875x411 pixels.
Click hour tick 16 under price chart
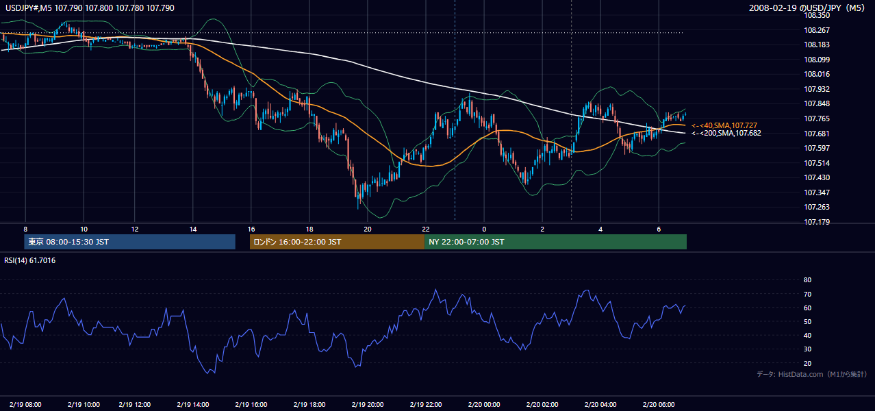[x=251, y=229]
